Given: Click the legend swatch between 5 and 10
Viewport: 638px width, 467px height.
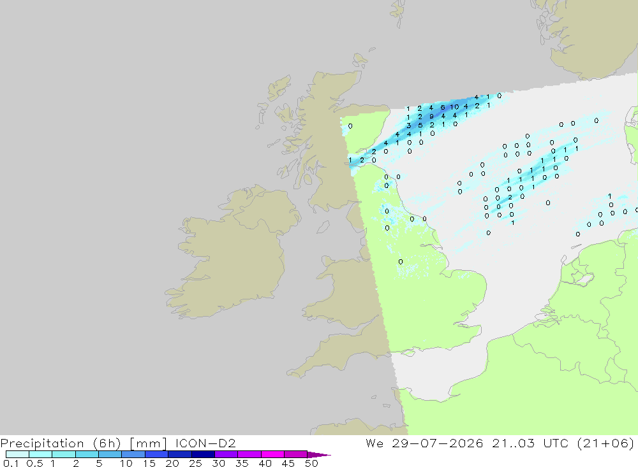Looking at the screenshot, I should [x=110, y=454].
